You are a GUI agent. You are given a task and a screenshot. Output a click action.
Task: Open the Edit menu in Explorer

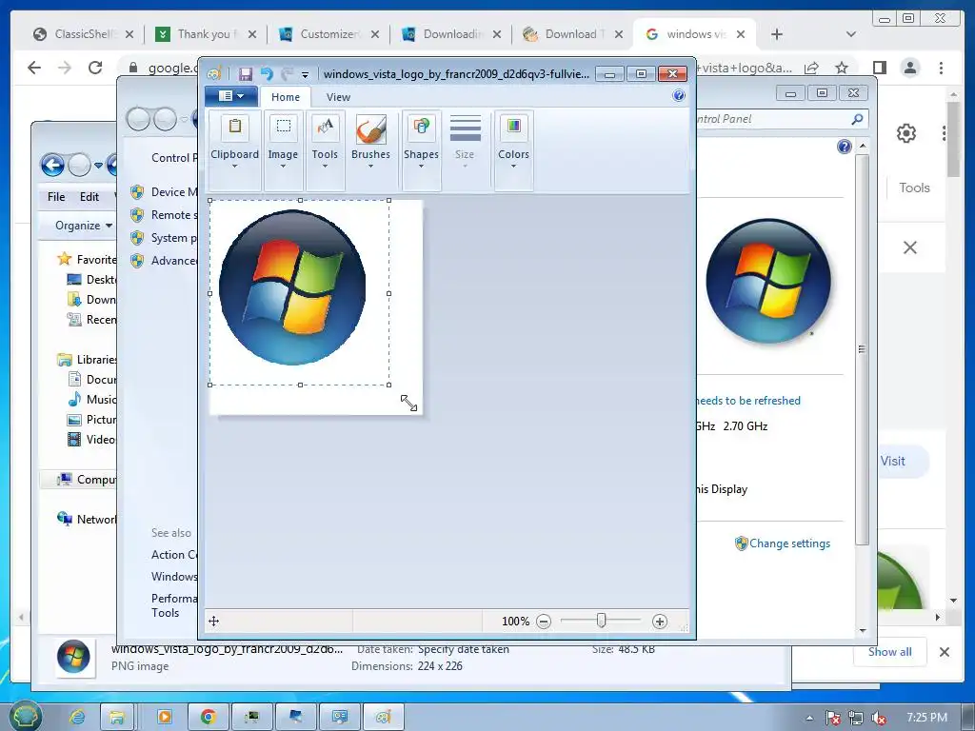tap(89, 196)
